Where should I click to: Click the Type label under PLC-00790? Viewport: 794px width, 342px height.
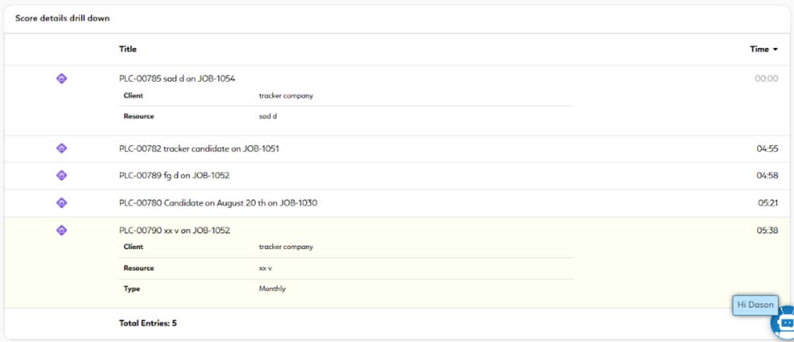(131, 289)
